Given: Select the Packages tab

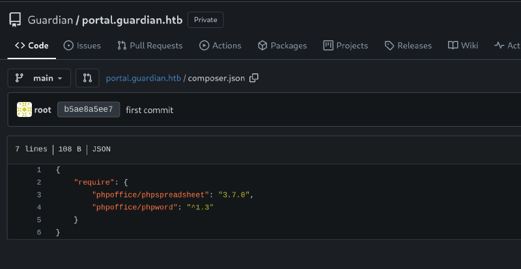Looking at the screenshot, I should click(282, 45).
